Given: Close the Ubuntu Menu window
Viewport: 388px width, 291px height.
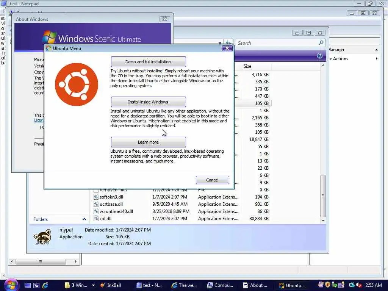Looking at the screenshot, I should click(x=227, y=48).
